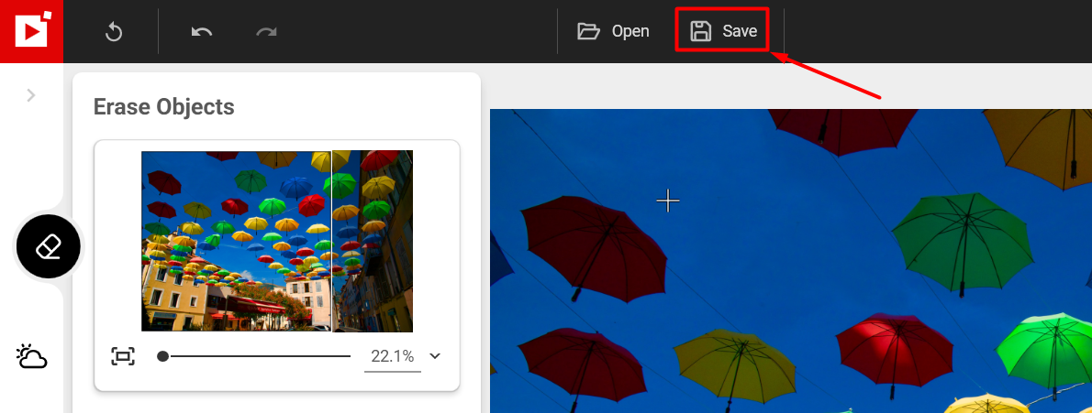
Task: Open the sky replacement tool
Action: pos(31,356)
